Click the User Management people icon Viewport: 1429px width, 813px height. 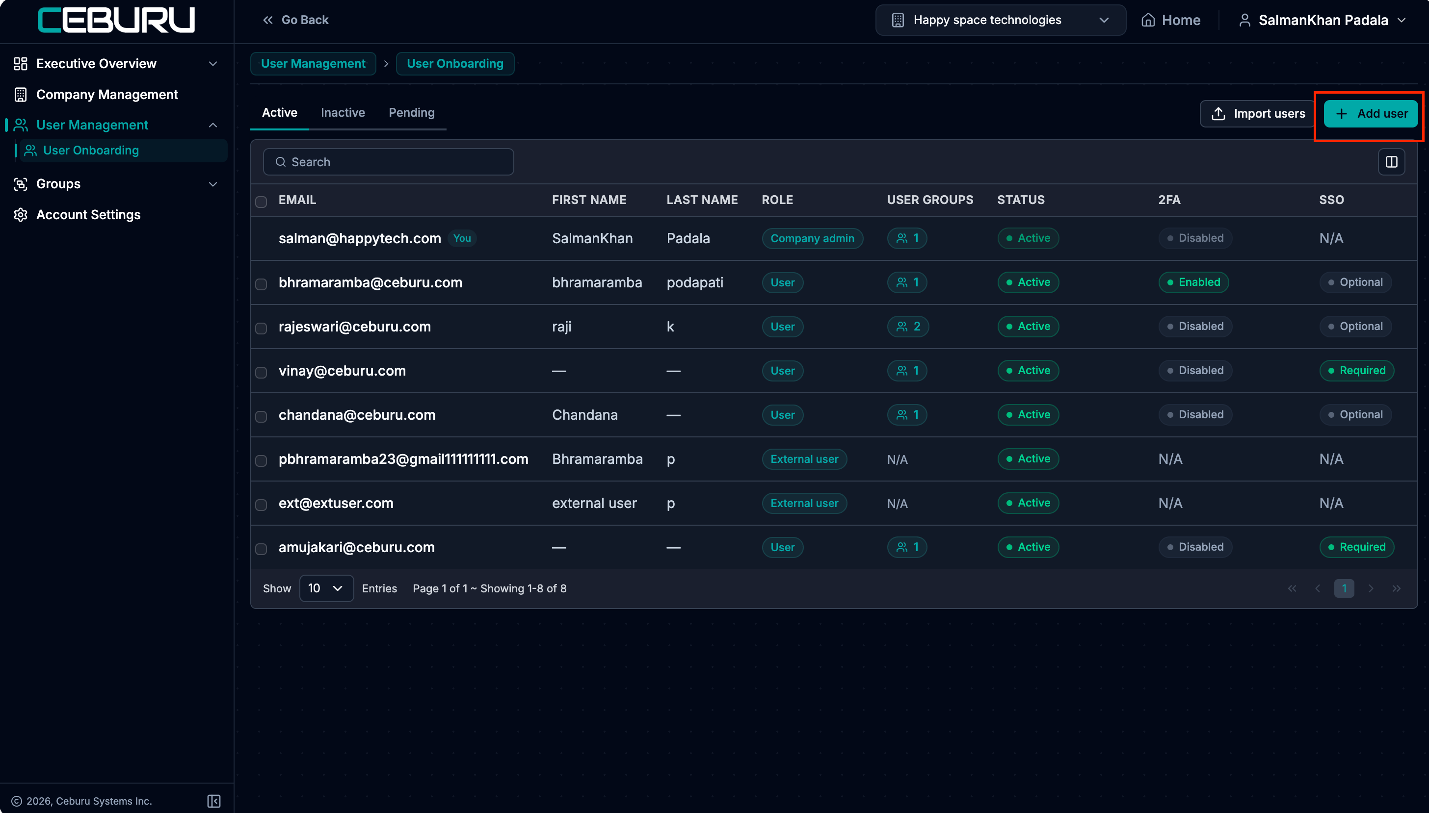click(x=21, y=125)
